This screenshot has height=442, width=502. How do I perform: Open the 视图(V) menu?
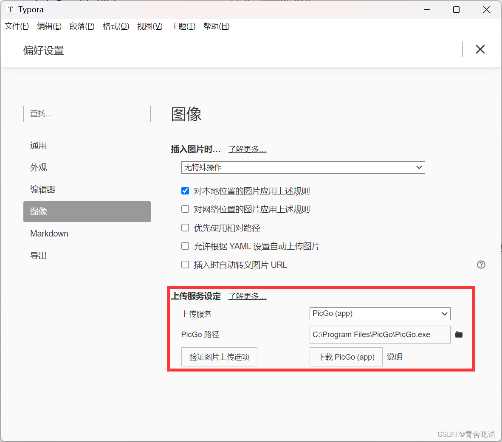[150, 26]
